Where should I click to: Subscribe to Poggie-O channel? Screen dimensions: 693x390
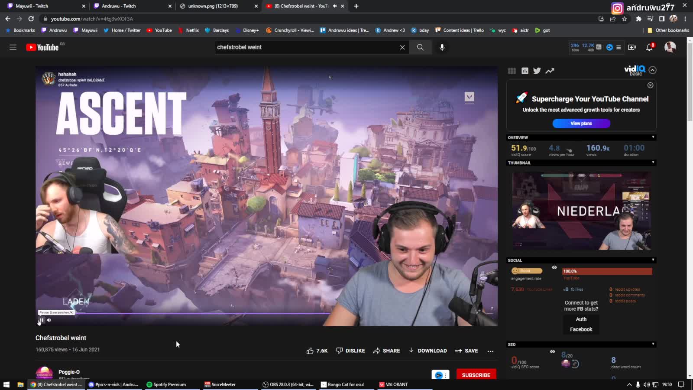click(x=476, y=375)
